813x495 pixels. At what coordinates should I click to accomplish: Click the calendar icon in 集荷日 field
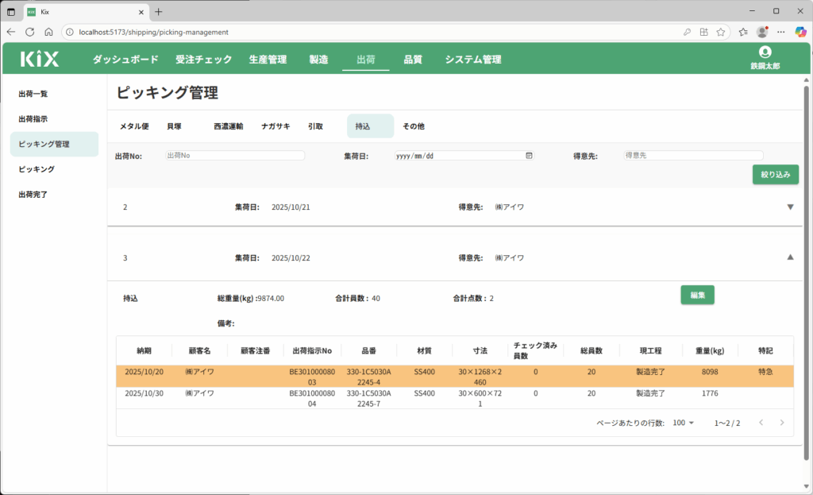tap(529, 156)
